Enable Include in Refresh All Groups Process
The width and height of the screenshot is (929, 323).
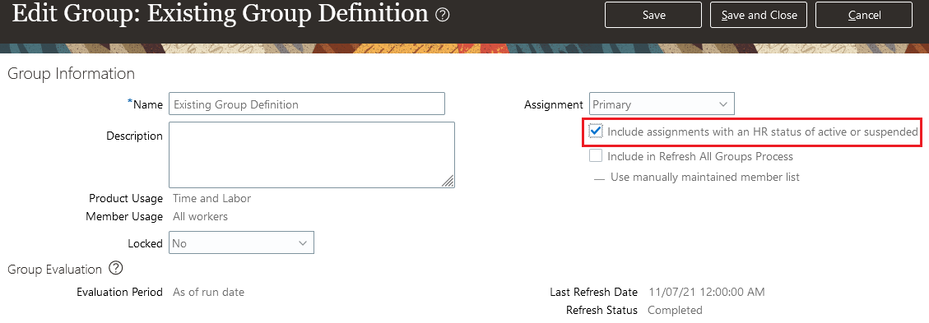click(596, 156)
